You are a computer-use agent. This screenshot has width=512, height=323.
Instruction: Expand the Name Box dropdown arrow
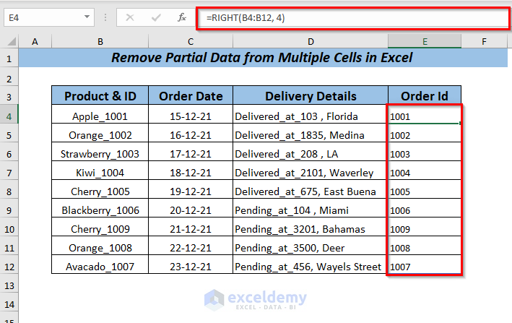pyautogui.click(x=87, y=17)
